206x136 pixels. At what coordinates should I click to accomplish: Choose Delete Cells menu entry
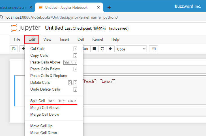coord(54,83)
